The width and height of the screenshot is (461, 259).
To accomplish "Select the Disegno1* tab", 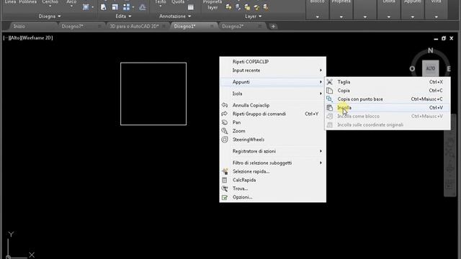I will point(184,27).
